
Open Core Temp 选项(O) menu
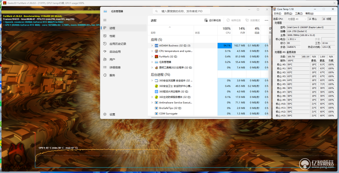point(288,14)
